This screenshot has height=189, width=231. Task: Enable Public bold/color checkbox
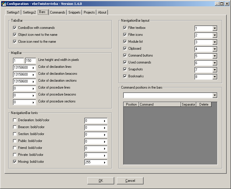click(15, 141)
